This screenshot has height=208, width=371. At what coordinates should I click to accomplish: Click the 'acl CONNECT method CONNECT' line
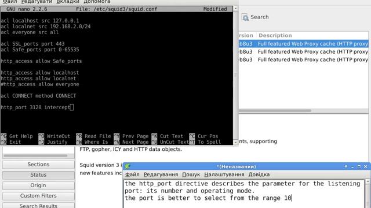click(38, 96)
